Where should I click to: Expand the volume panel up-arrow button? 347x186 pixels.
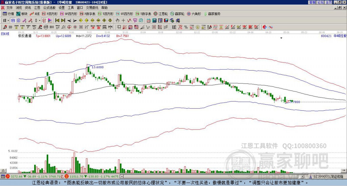[x=3, y=171]
